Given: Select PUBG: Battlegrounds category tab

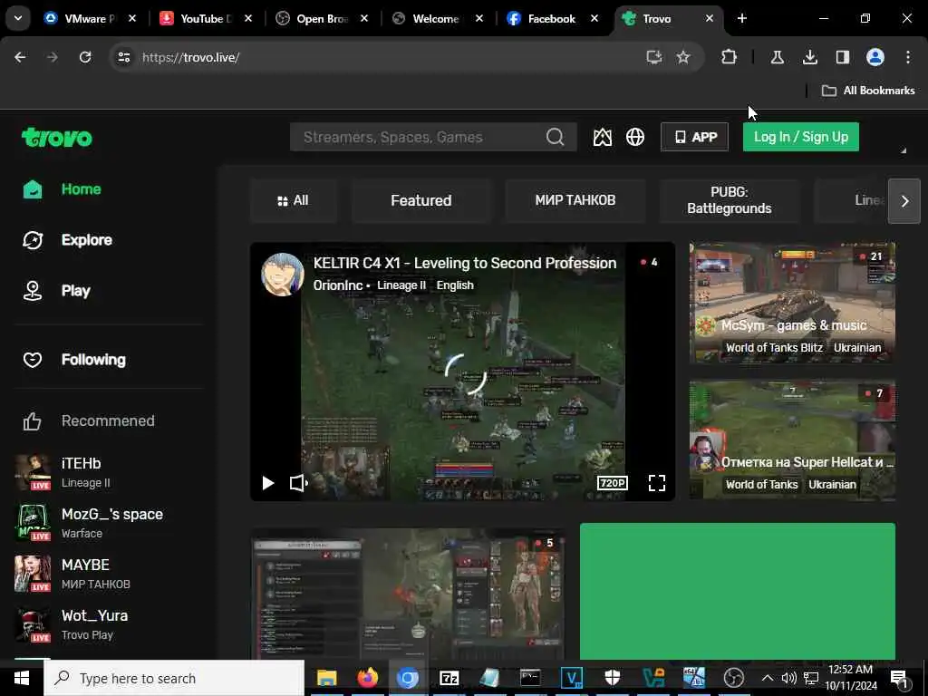Looking at the screenshot, I should (730, 200).
